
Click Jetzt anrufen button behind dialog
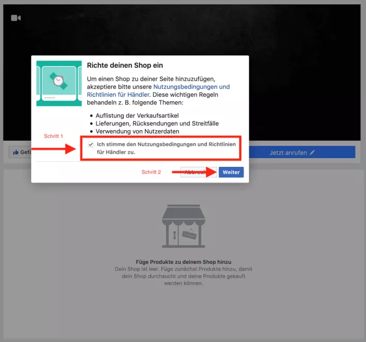pos(302,152)
